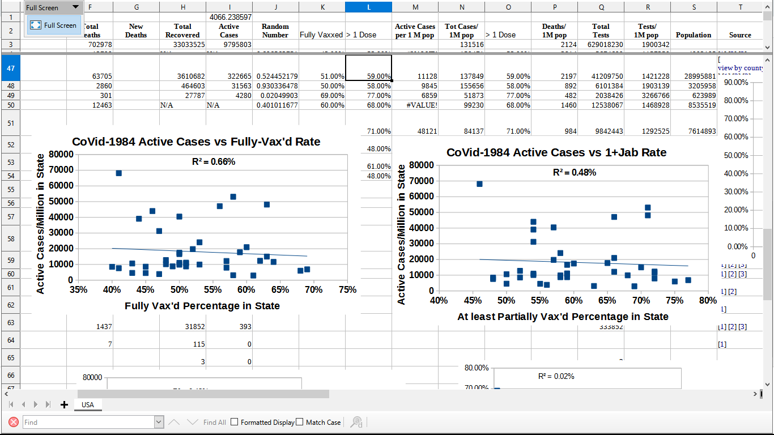The height and width of the screenshot is (435, 774).
Task: Click the R² = 0.66% trendline label
Action: coord(214,161)
